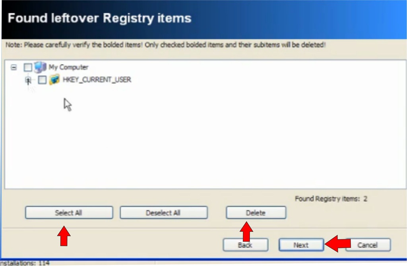Select the HKEY_CURRENT_USER tree label
Image resolution: width=407 pixels, height=266 pixels.
coord(97,79)
